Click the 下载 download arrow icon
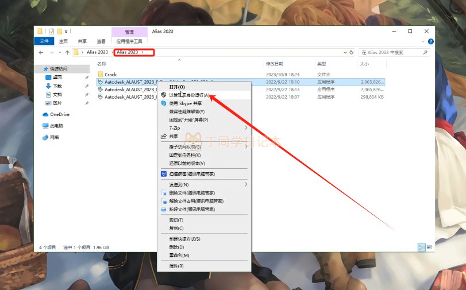466x290 pixels. tap(48, 86)
